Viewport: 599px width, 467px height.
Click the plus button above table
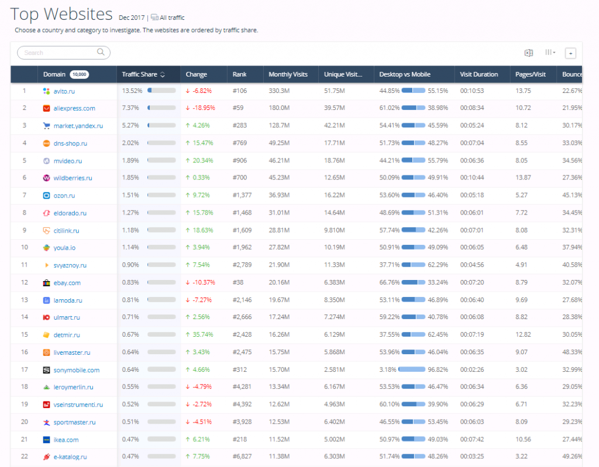coord(570,53)
